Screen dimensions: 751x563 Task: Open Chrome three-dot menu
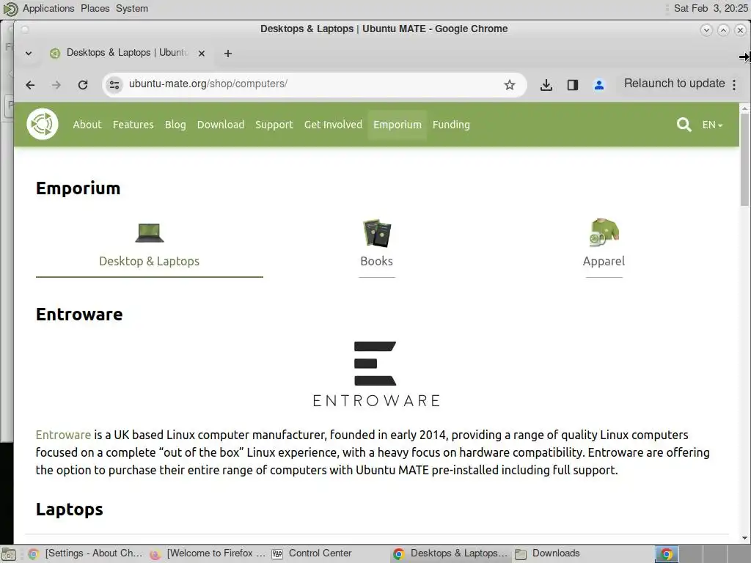point(734,85)
